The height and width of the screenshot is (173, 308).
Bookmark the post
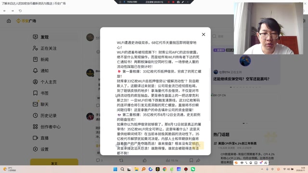pyautogui.click(x=191, y=160)
